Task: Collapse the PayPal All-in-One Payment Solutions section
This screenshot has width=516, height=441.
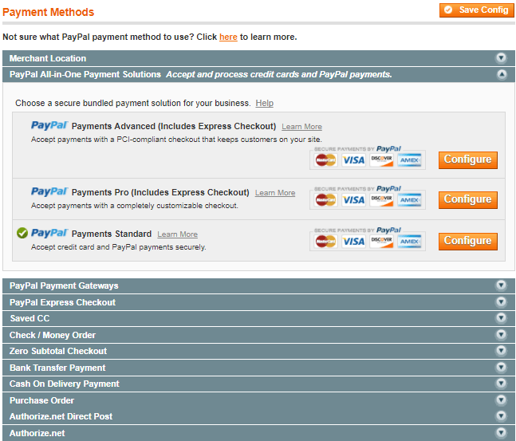Action: point(502,74)
